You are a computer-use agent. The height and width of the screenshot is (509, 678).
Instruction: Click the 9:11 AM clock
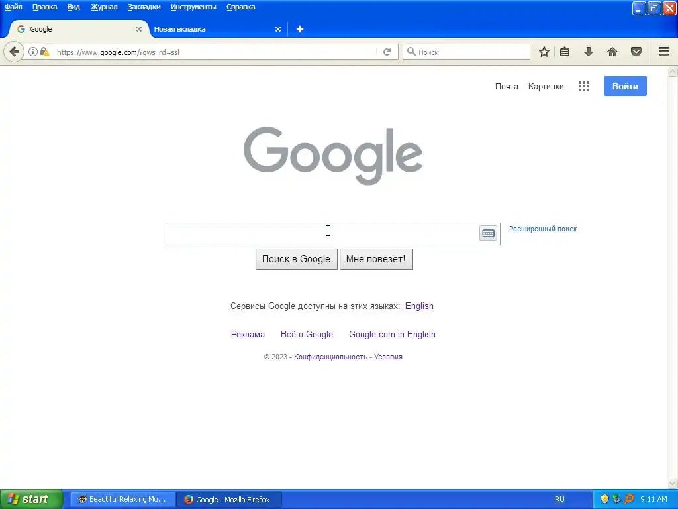[654, 499]
